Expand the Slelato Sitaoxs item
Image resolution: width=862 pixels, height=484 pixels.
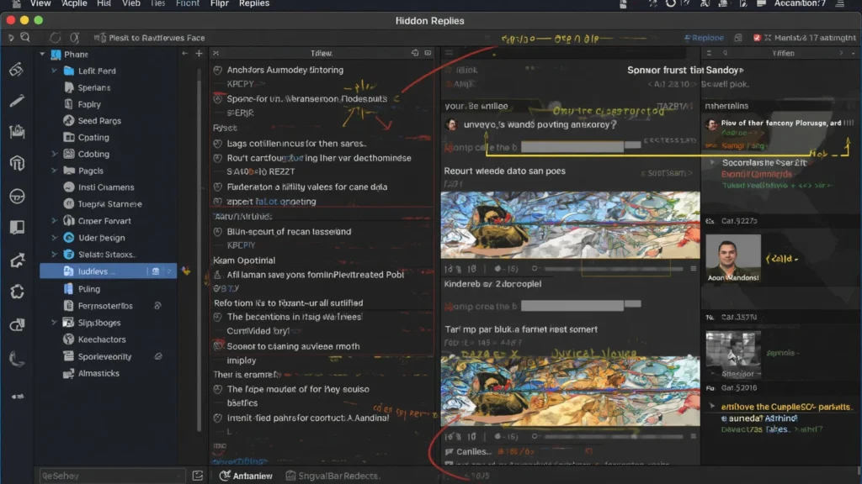click(54, 254)
